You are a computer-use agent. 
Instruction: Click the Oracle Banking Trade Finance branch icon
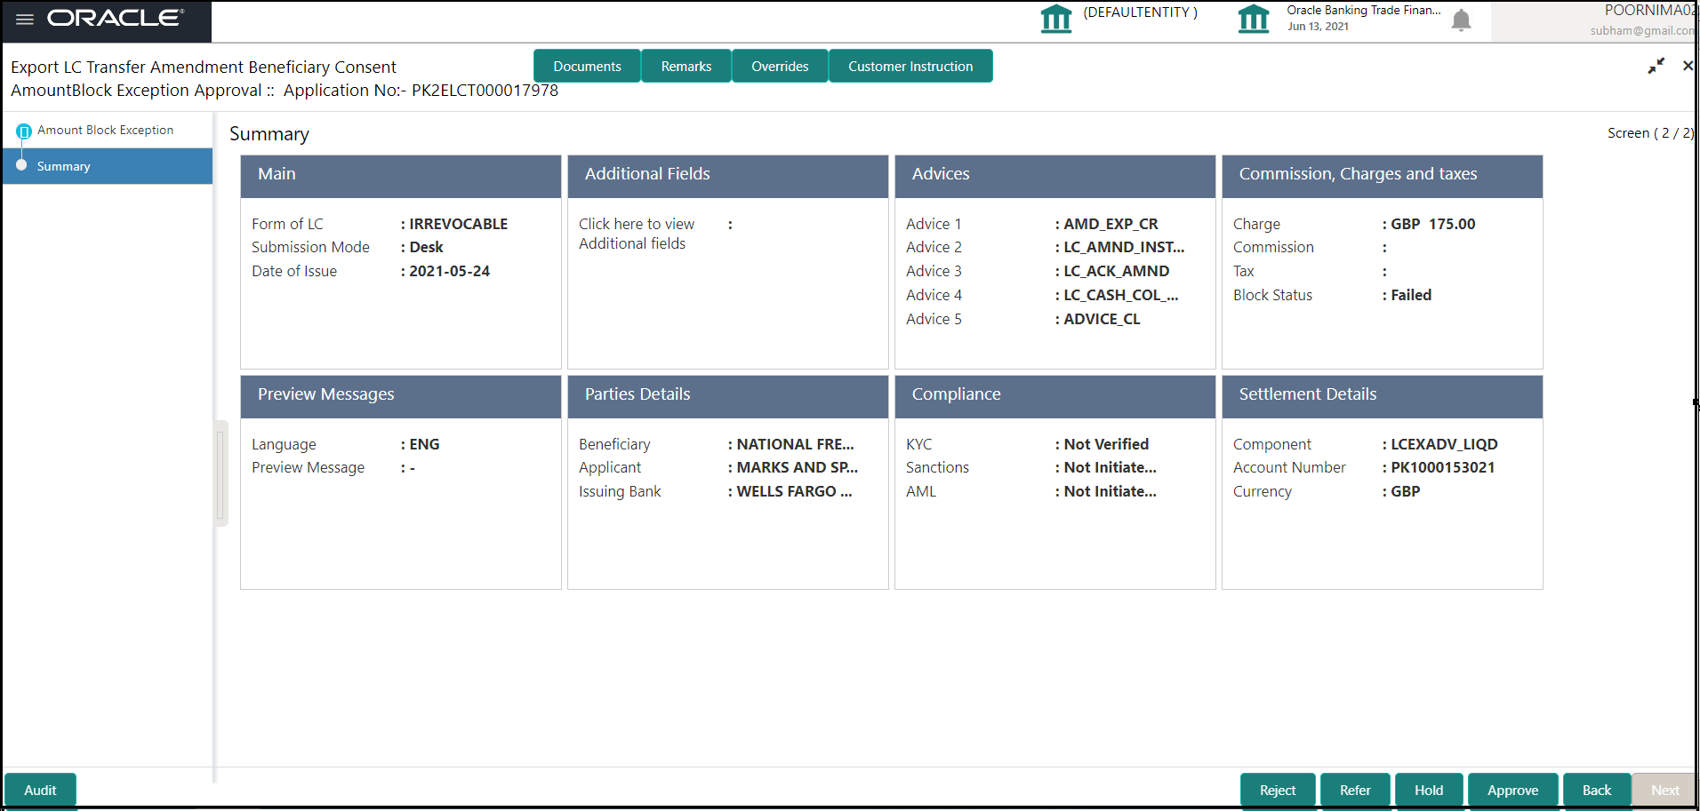click(x=1254, y=18)
